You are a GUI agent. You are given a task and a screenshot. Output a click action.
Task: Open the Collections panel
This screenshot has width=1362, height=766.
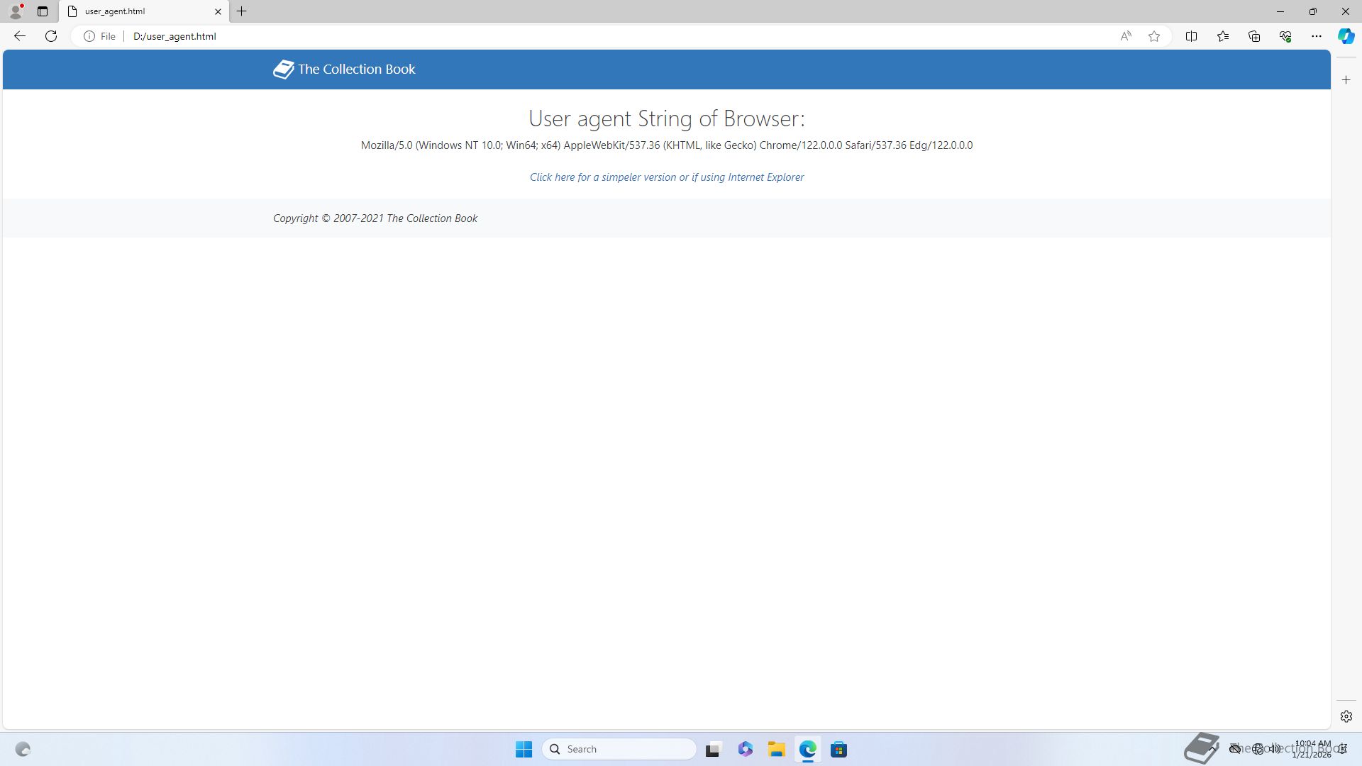point(1254,36)
